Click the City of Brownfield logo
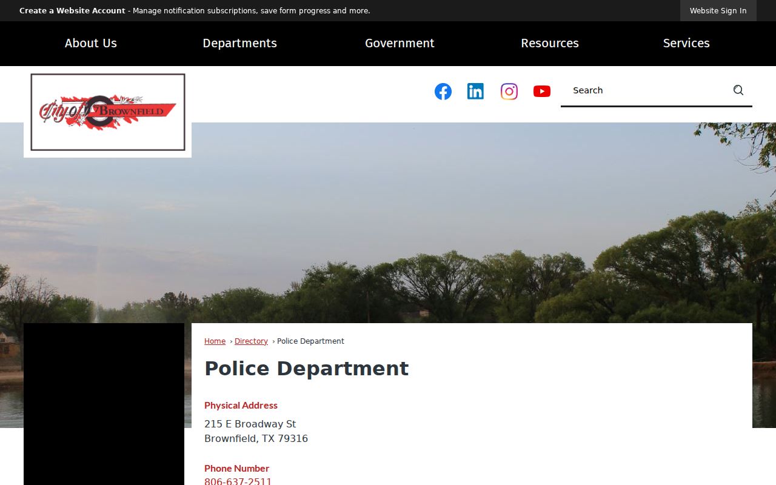Image resolution: width=776 pixels, height=485 pixels. (108, 112)
